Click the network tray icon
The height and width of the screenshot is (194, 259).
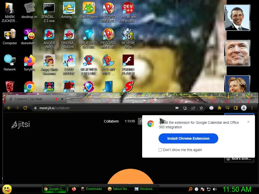209,189
